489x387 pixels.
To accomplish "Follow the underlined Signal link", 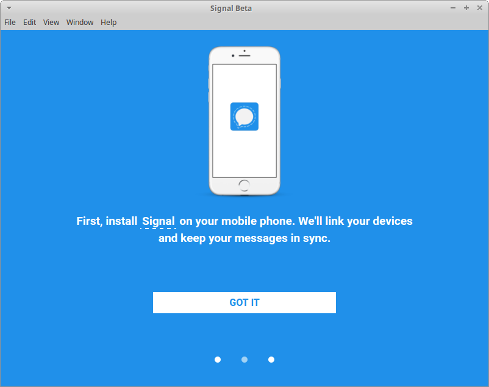I will (x=159, y=221).
